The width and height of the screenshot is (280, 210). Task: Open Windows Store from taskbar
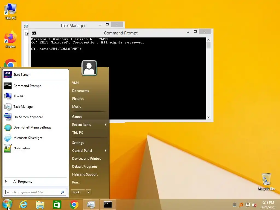coord(57,205)
